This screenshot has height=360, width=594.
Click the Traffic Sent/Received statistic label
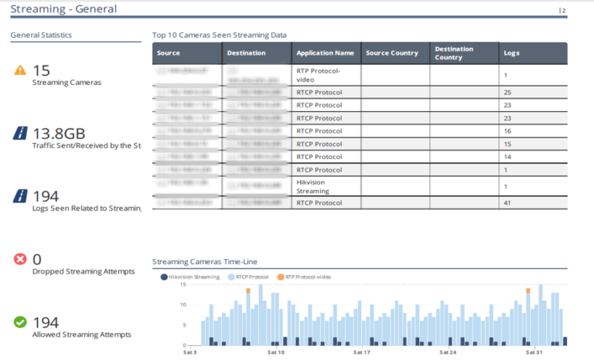(x=87, y=146)
